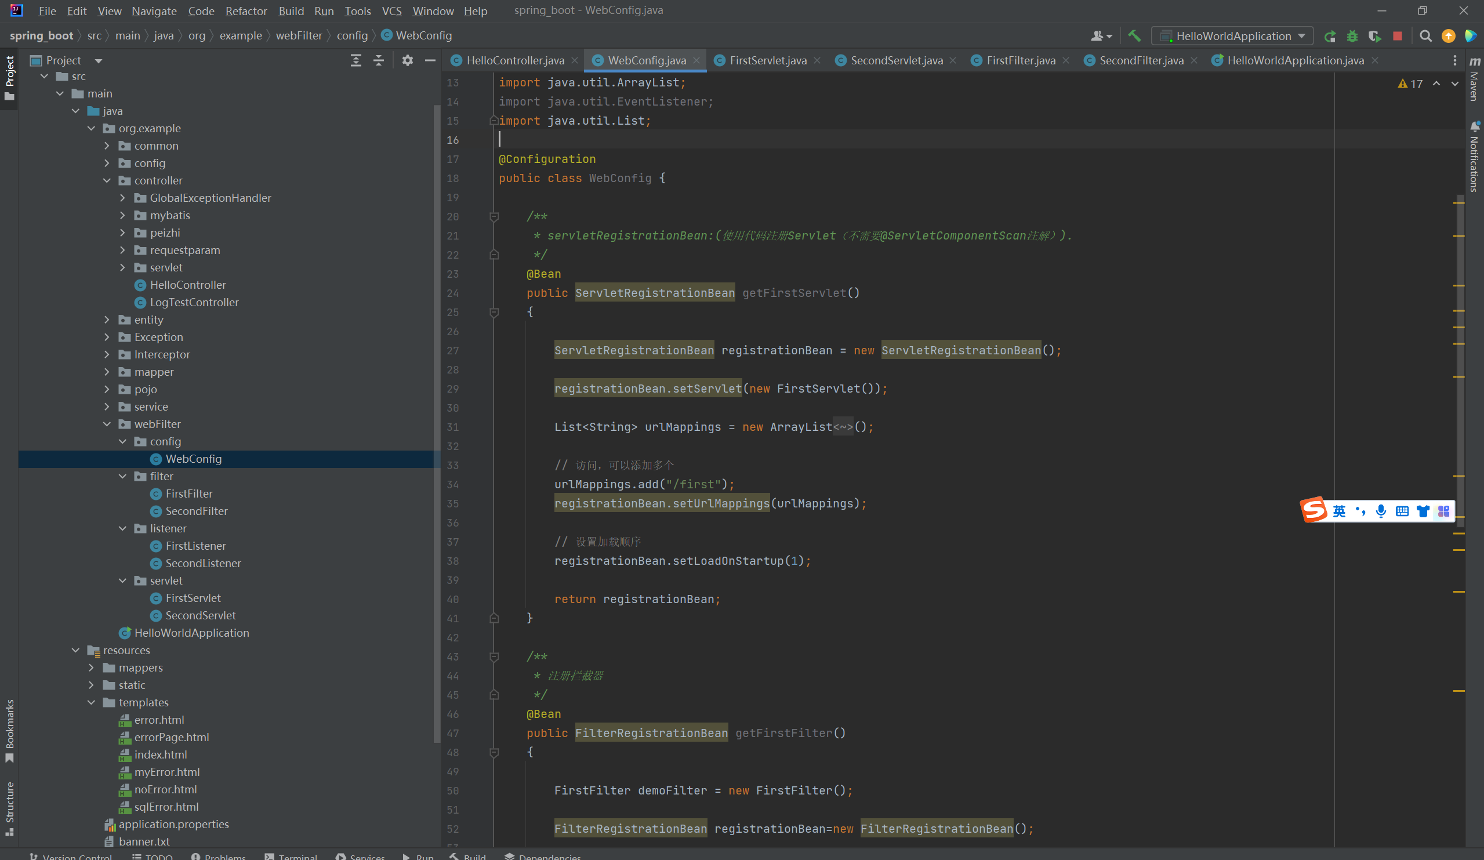The image size is (1484, 860).
Task: Click Collapse All icon in Project panel
Action: [379, 60]
